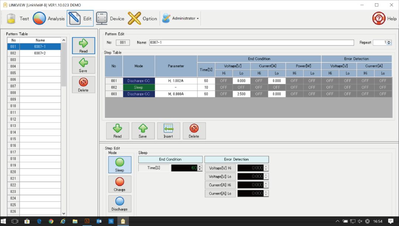Adjust Current[A] Hi spinner
Image resolution: width=399 pixels, height=226 pixels.
click(266, 185)
